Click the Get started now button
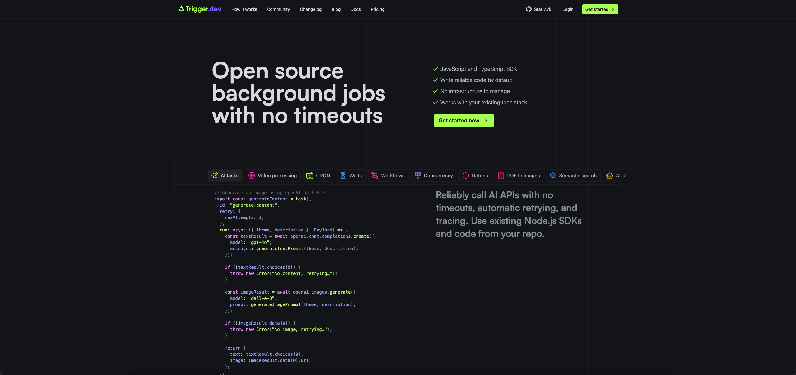The width and height of the screenshot is (796, 375). click(x=463, y=121)
